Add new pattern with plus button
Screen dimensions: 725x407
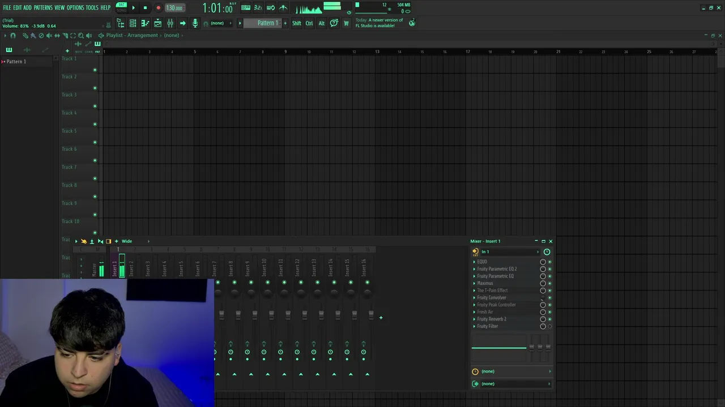[285, 23]
